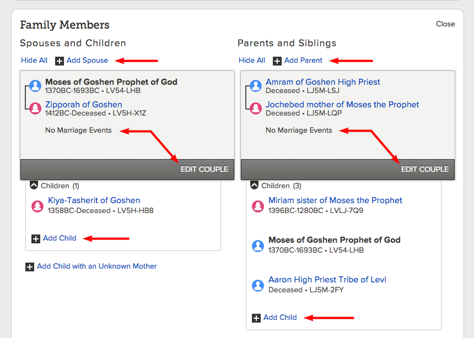Click Aaron High Priest's blue avatar icon
Viewport: 474px width, 338px height.
[x=258, y=285]
